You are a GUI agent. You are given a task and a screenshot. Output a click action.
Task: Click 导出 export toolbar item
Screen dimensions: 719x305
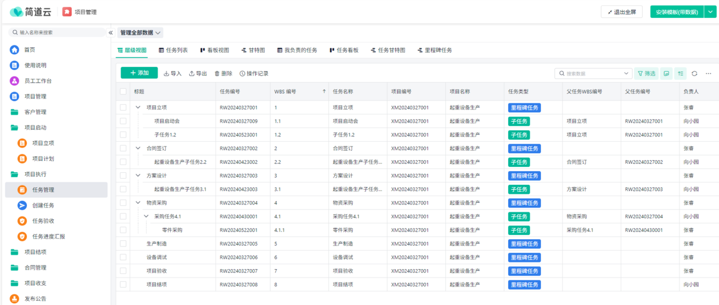(x=198, y=74)
